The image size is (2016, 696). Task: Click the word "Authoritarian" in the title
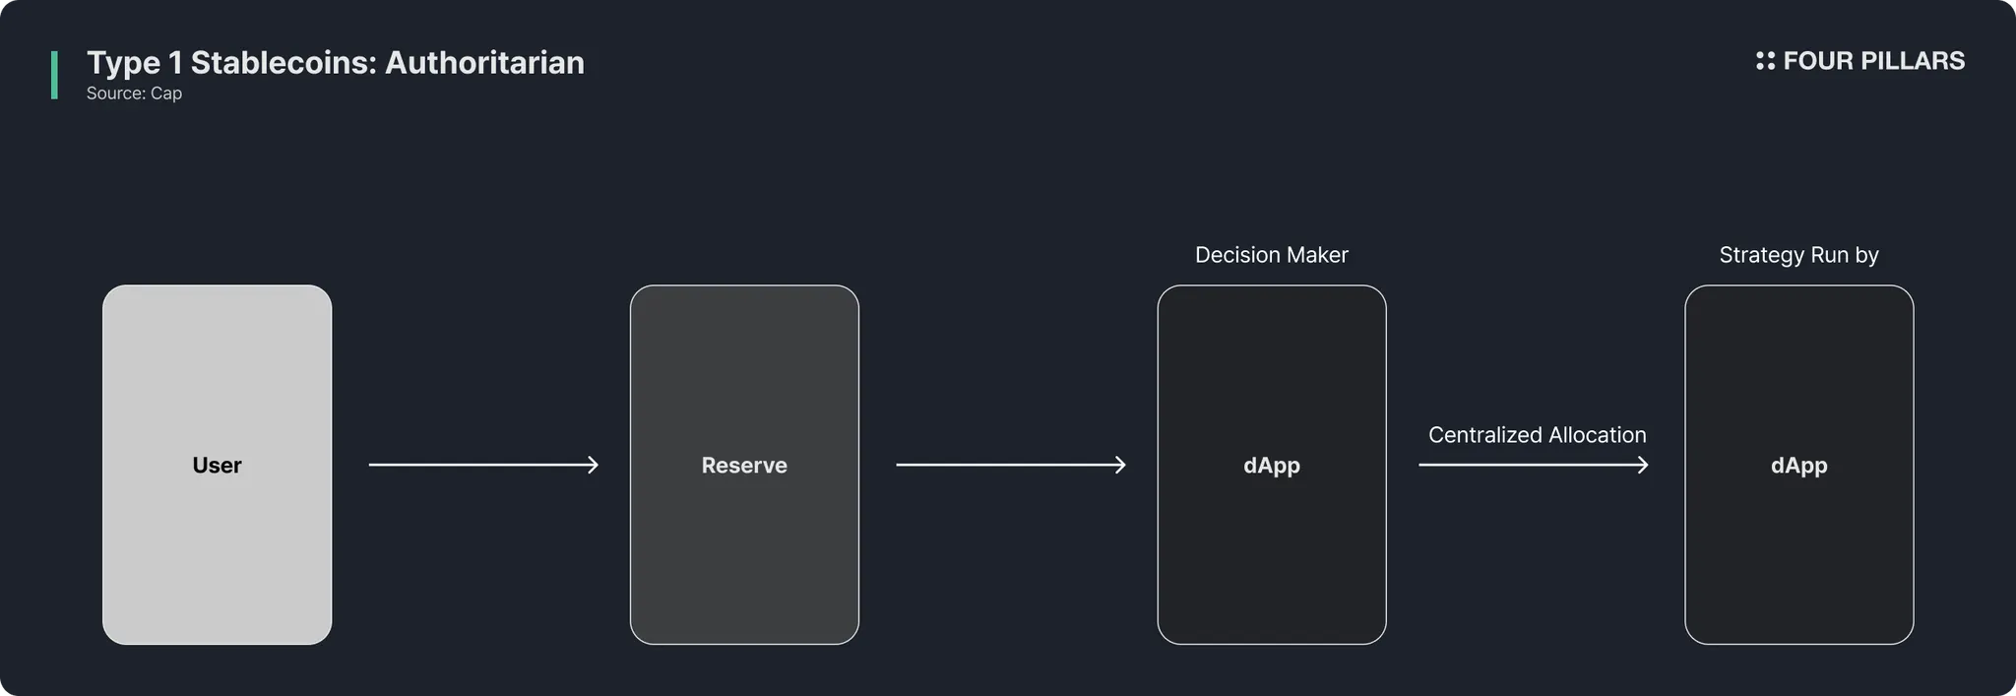coord(484,63)
